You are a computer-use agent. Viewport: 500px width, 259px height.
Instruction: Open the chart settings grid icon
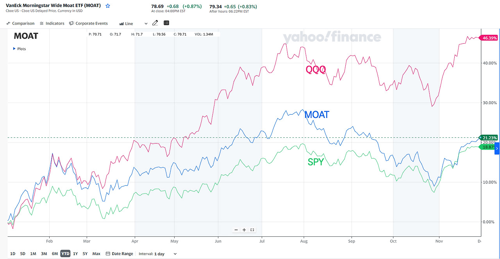coord(166,23)
